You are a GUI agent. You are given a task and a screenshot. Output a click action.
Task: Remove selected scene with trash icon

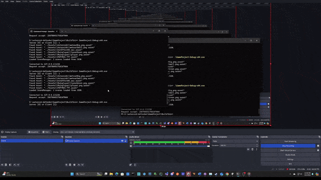(x=6, y=165)
